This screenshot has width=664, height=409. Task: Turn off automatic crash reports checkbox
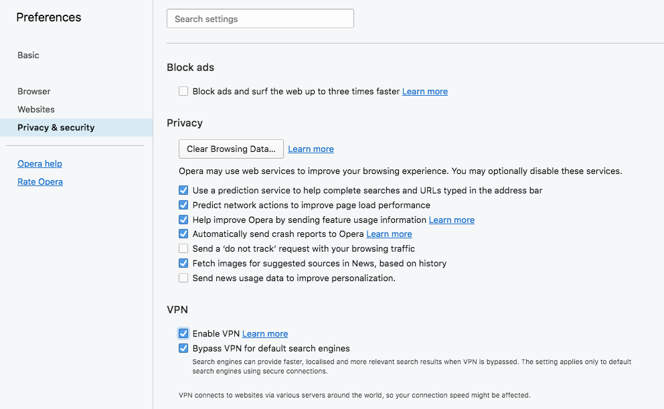pyautogui.click(x=183, y=234)
